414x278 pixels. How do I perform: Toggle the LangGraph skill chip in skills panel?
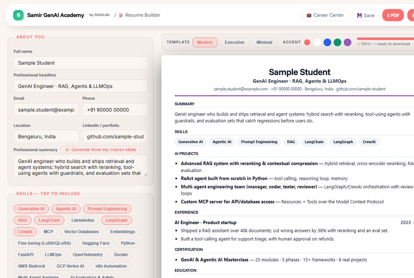pos(116,220)
